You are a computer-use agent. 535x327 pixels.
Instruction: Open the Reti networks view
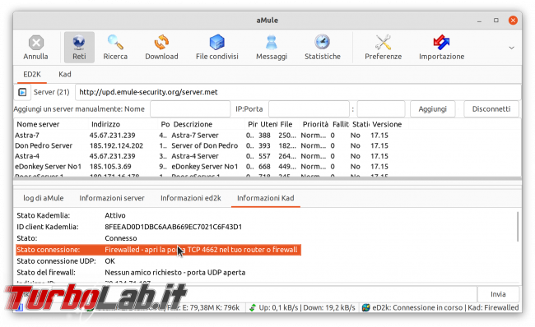79,48
